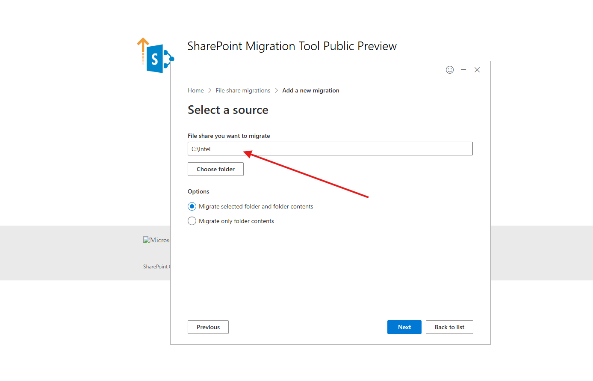Viewport: 593px width, 381px height.
Task: Click the blue Next button
Action: point(404,327)
